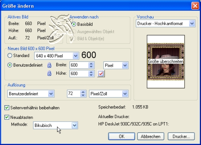Click the red checkmark apply-size button
Screen dimensions: 201x145
101,74
